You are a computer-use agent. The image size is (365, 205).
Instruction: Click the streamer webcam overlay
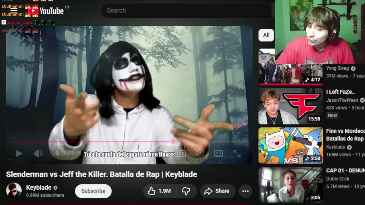pyautogui.click(x=320, y=32)
